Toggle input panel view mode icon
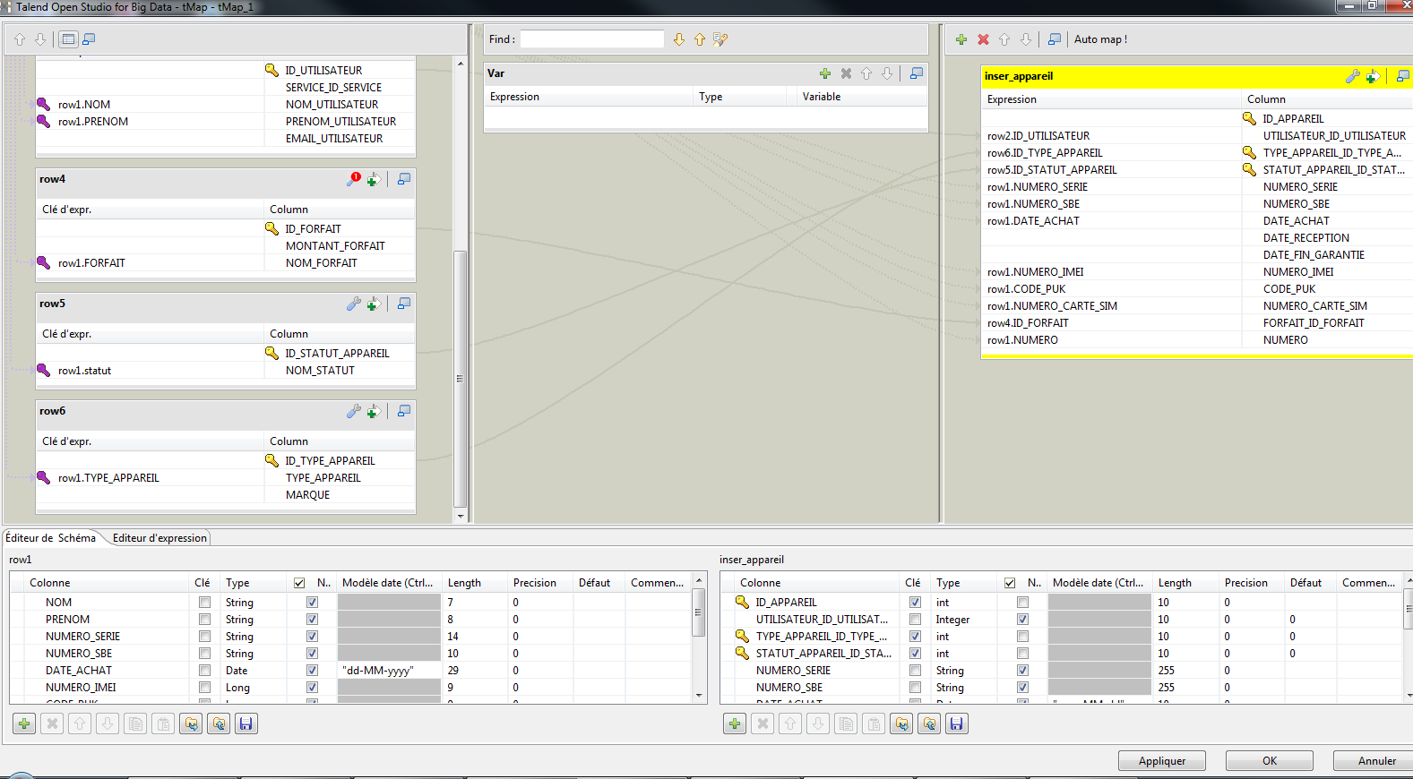The width and height of the screenshot is (1413, 779). (68, 39)
